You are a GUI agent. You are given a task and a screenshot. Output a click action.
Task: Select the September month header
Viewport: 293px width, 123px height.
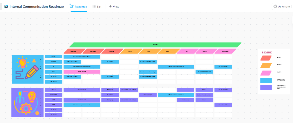coord(226,51)
